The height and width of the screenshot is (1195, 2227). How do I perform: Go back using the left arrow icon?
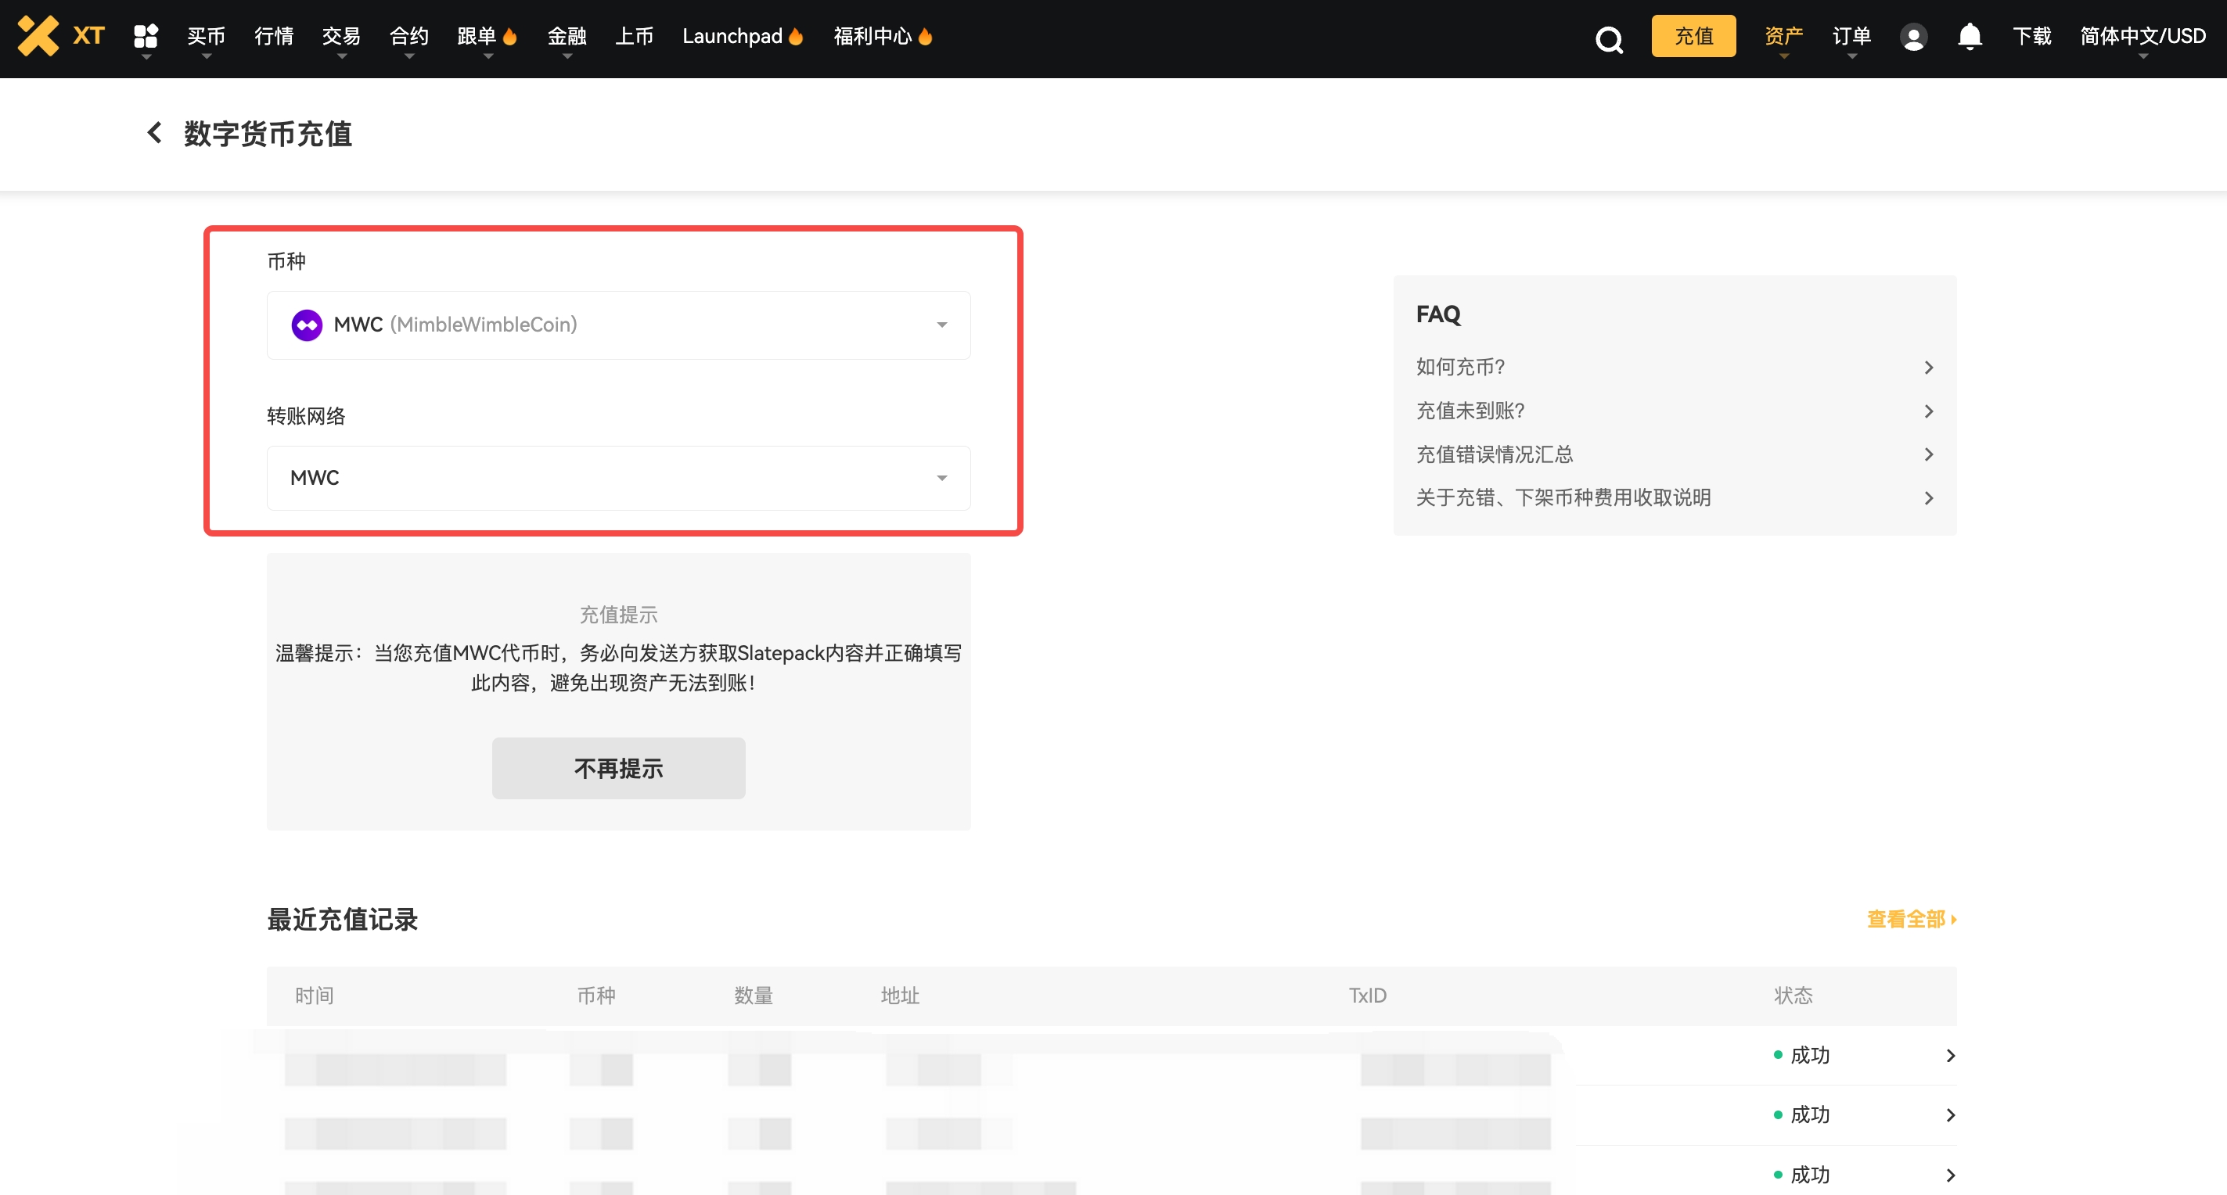point(154,132)
